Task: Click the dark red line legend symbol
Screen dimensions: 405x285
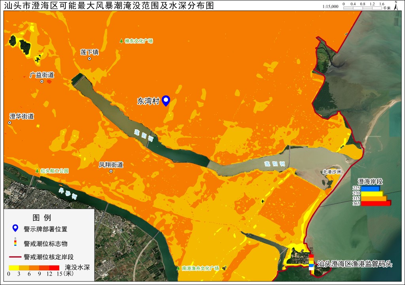Action: (x=15, y=257)
